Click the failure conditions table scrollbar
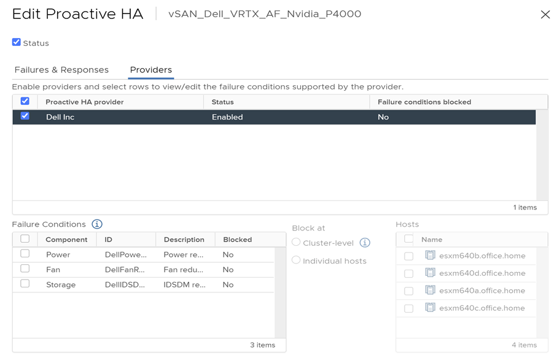557x361 pixels. point(280,292)
